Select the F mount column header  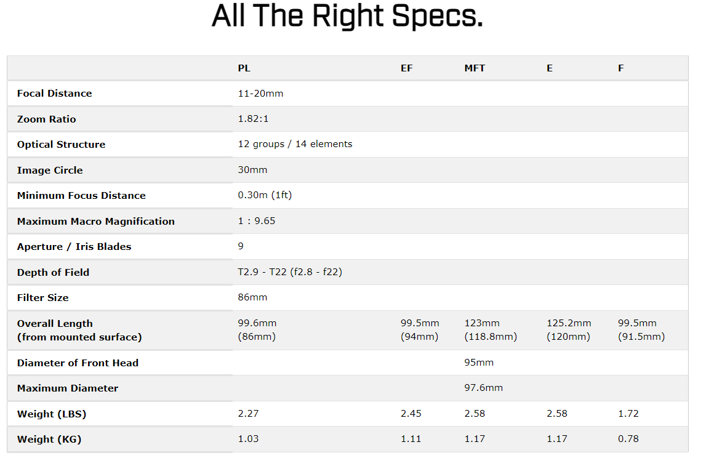click(621, 68)
